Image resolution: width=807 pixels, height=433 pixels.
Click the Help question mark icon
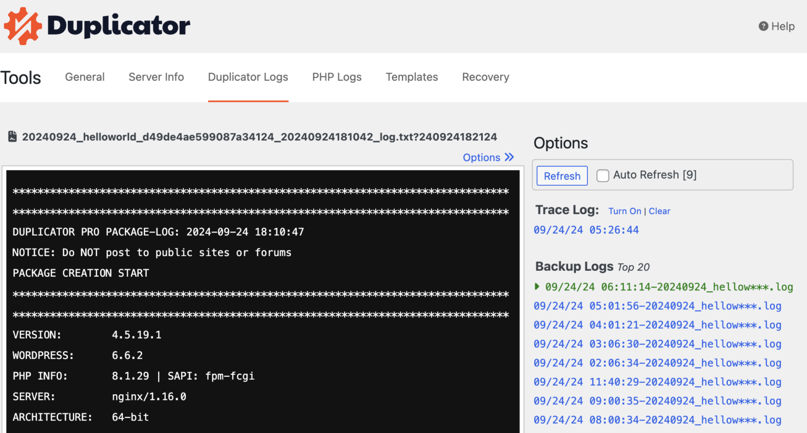[763, 26]
